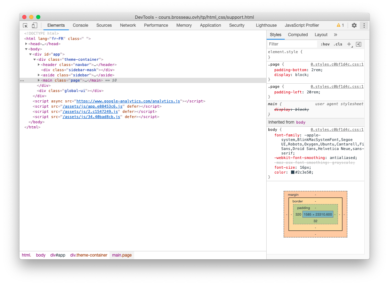This screenshot has height=285, width=389.
Task: Add a new style rule with plus icon
Action: 349,44
